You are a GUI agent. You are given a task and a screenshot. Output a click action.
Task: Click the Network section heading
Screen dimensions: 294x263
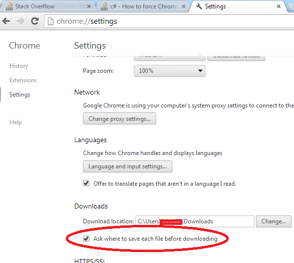[x=87, y=92]
